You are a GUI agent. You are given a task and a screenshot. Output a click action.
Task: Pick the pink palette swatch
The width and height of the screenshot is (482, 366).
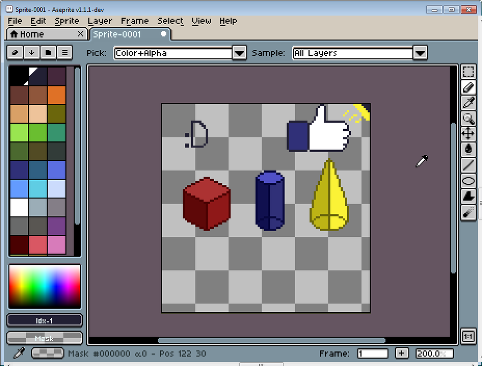[x=57, y=245]
